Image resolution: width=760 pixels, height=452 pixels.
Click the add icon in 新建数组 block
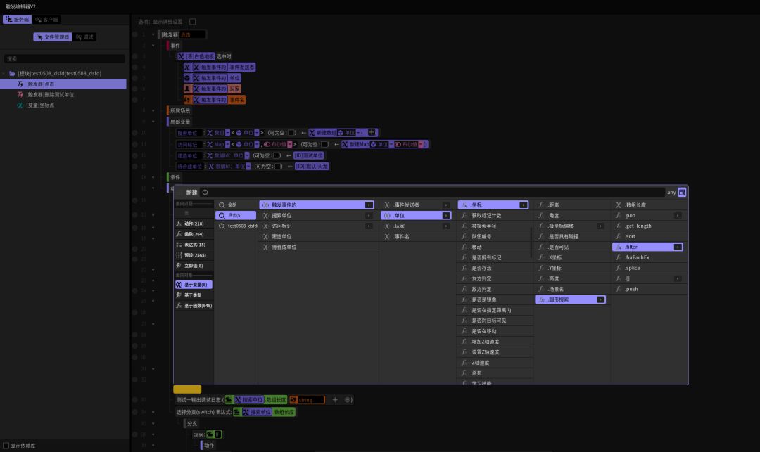372,132
